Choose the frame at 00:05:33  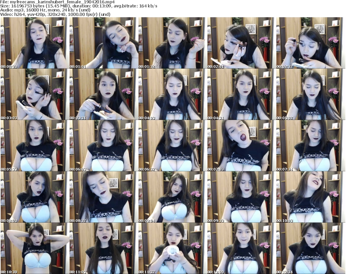point(35,146)
